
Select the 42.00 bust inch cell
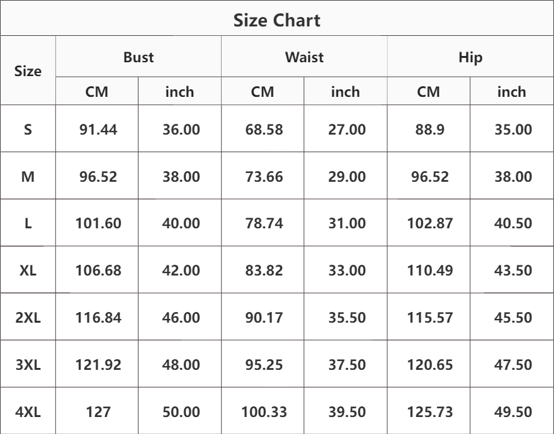point(180,271)
